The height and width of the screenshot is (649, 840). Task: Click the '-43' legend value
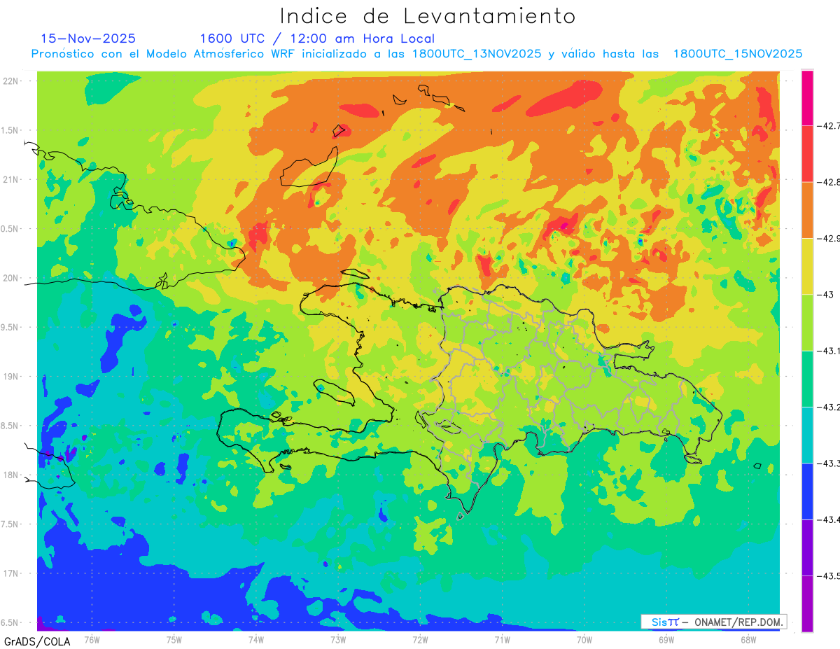(x=825, y=295)
